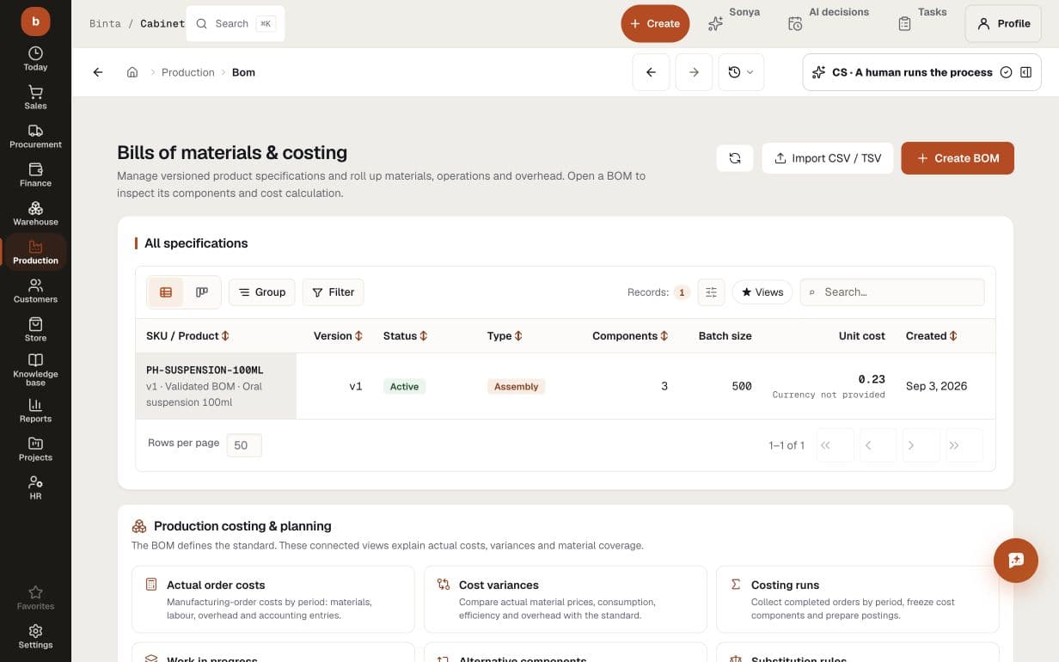
Task: Sort by the SKU / Product column
Action: 187,336
